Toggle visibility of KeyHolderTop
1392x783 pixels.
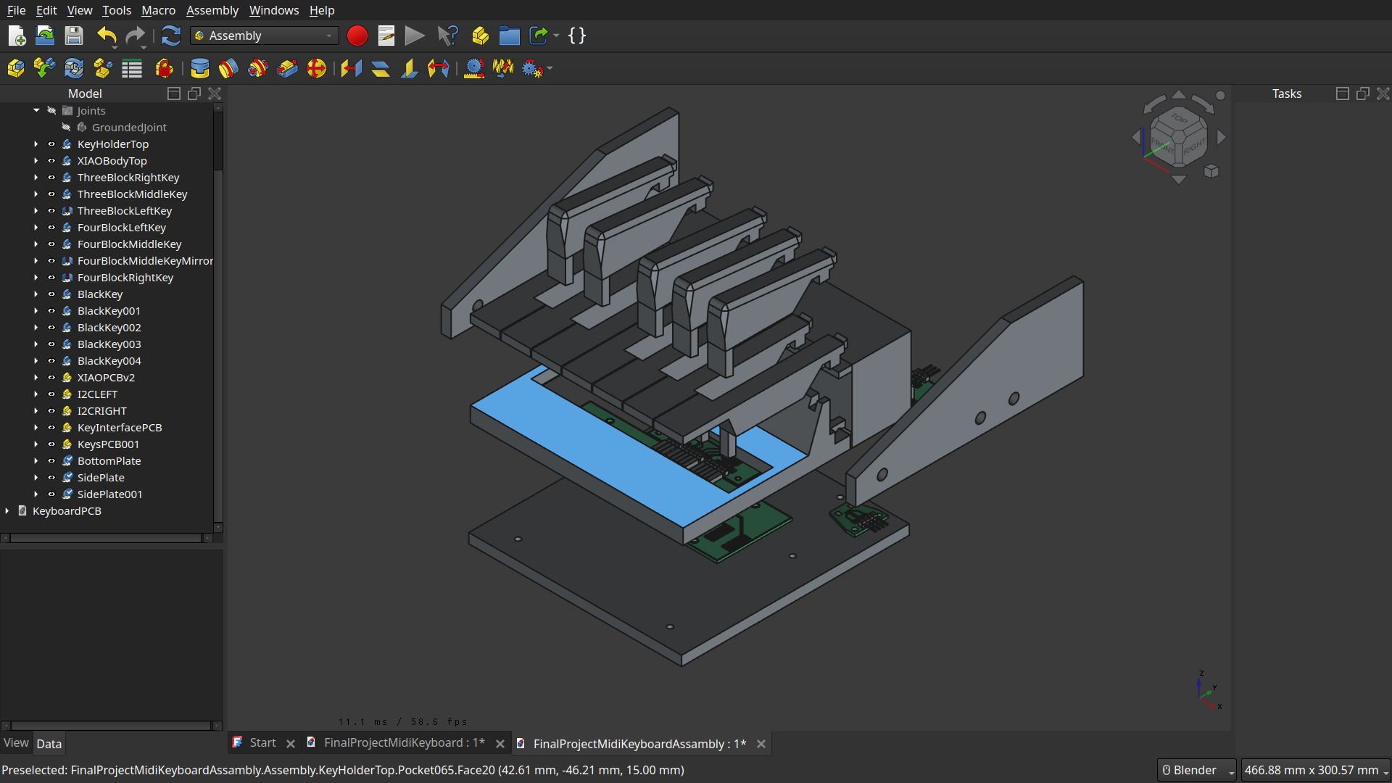pyautogui.click(x=51, y=144)
